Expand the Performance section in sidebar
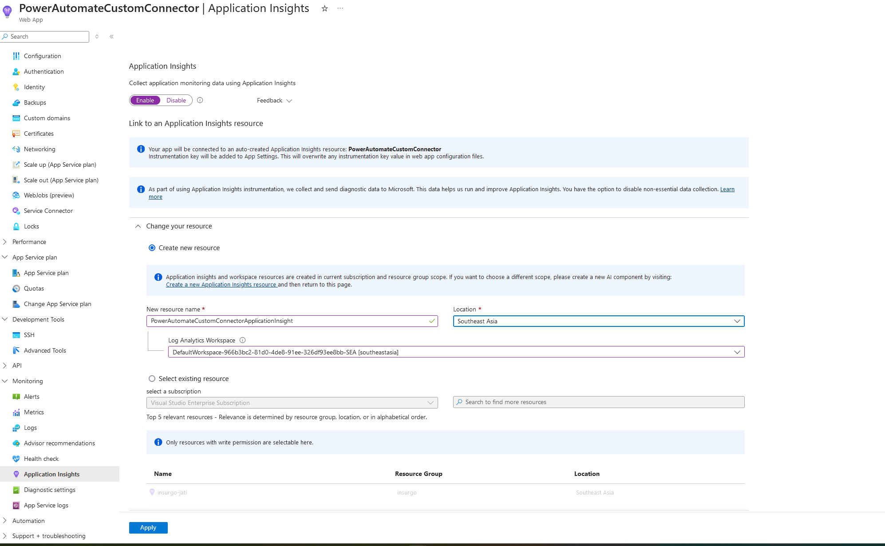The height and width of the screenshot is (546, 885). [x=5, y=242]
